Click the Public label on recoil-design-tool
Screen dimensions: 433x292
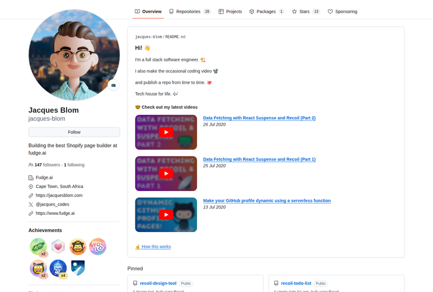[186, 283]
